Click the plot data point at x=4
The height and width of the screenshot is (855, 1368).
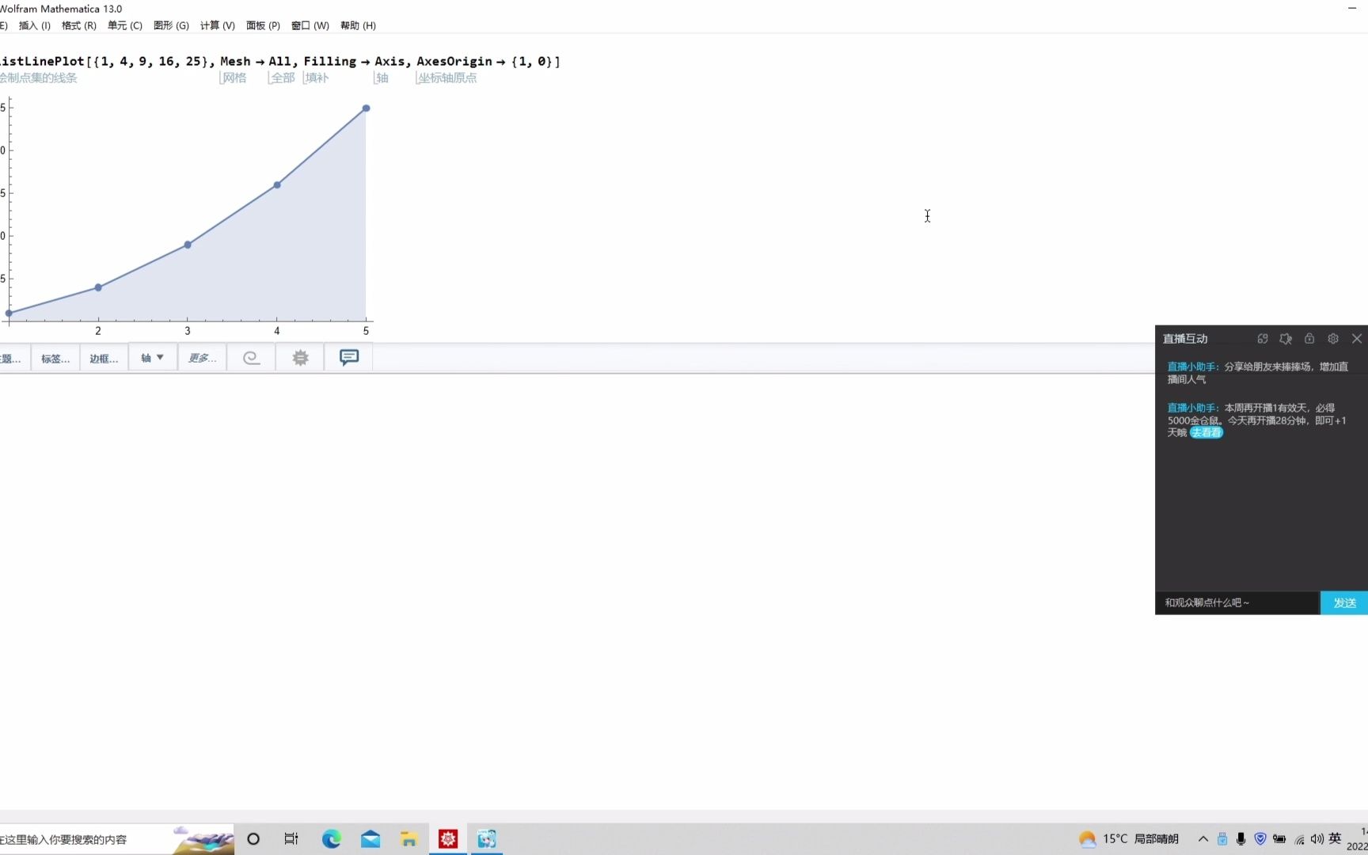click(x=277, y=184)
